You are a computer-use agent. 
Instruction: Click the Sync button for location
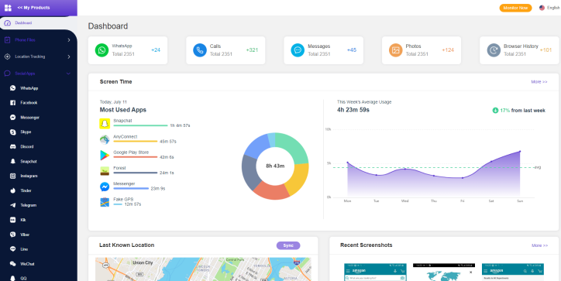(x=288, y=245)
